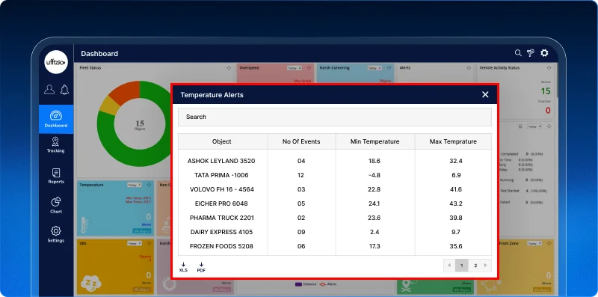Click the yellow segment of Fleet Status donut

click(x=109, y=105)
